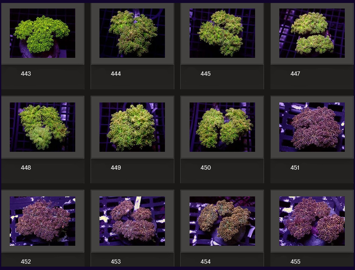The width and height of the screenshot is (355, 270).
Task: View the coral image above label 454
Action: [222, 221]
